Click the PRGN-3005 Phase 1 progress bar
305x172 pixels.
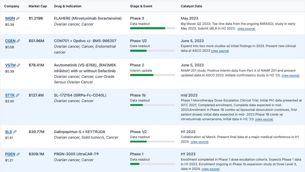pos(152,164)
